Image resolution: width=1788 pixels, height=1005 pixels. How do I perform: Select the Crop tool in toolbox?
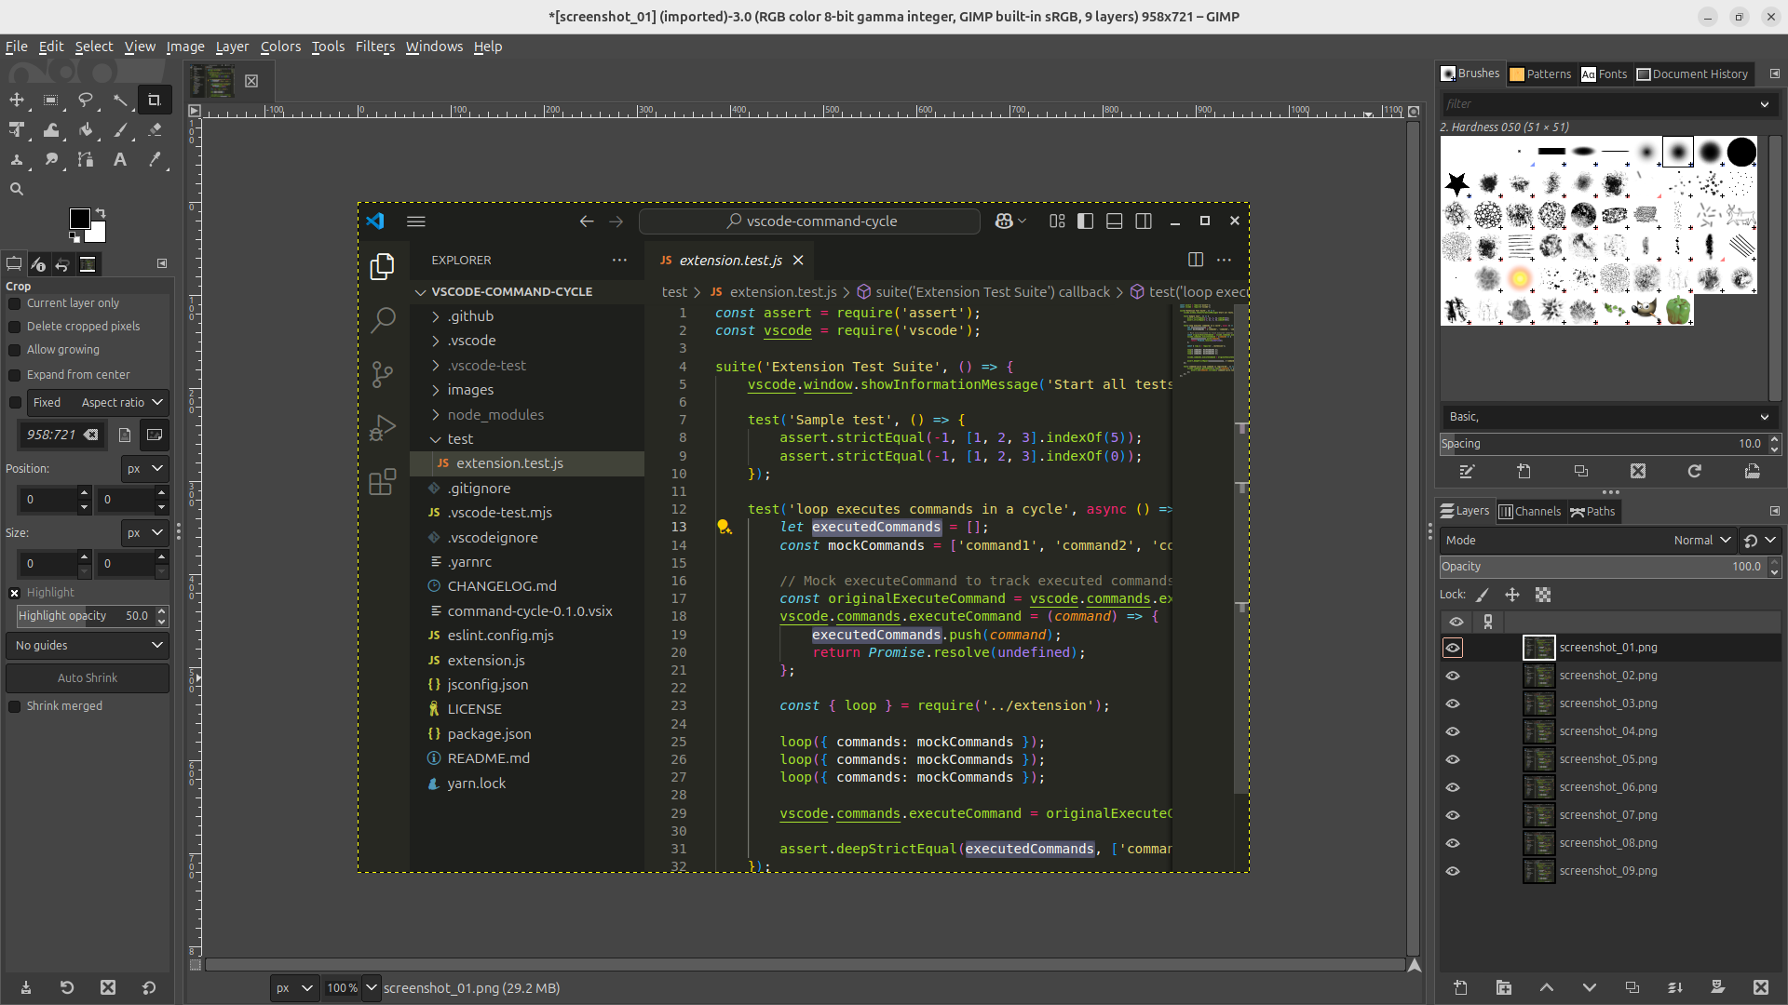(155, 100)
